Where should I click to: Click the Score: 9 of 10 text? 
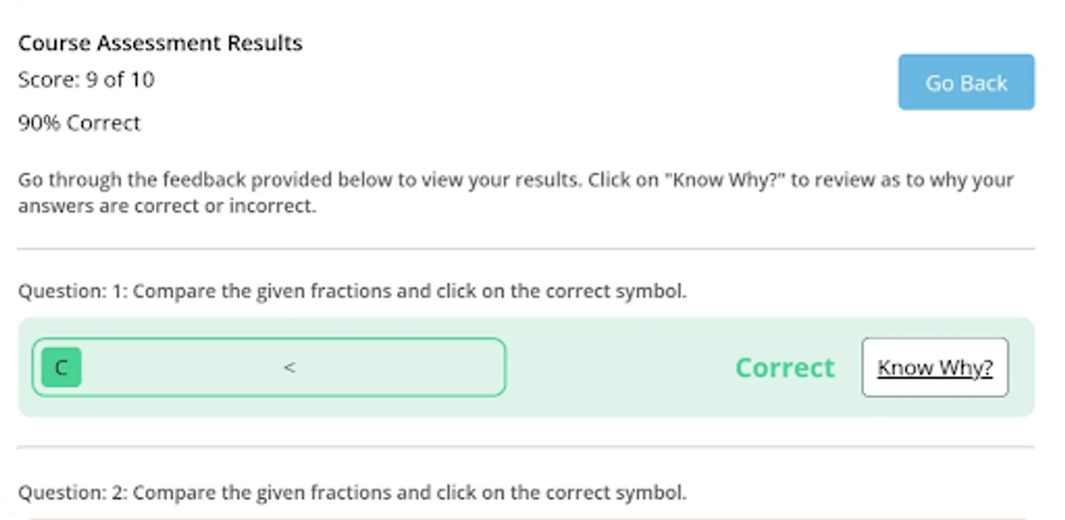(x=86, y=80)
